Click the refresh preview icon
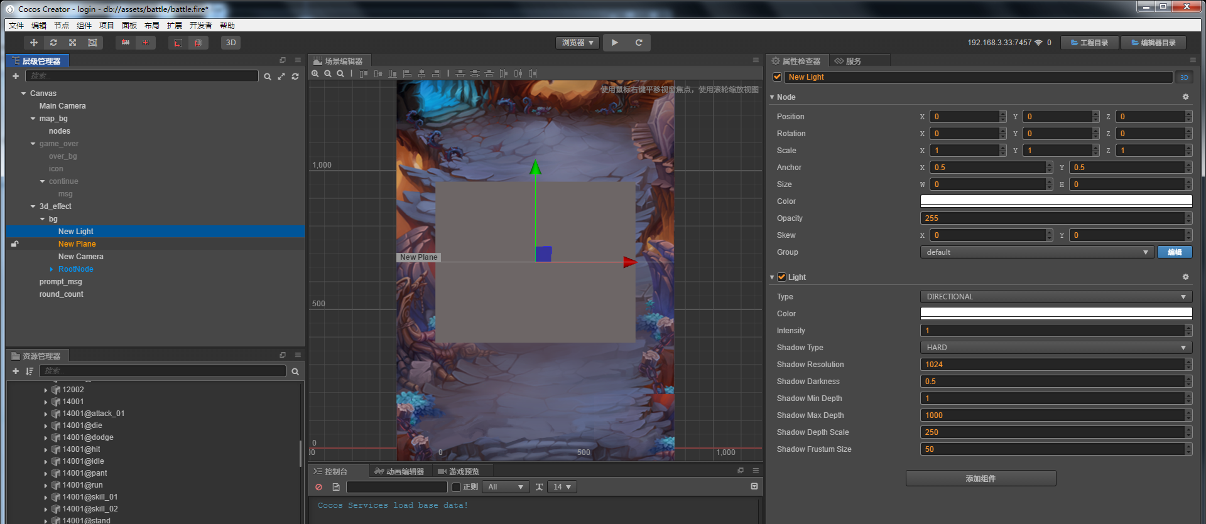Screen dimensions: 1206x524 (639, 43)
